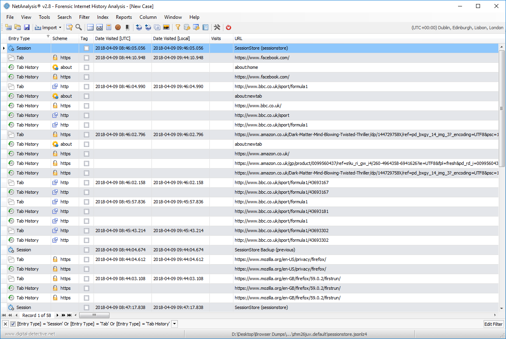
Task: Click the sessionstore.jsonlz4 path in status bar
Action: (299, 334)
